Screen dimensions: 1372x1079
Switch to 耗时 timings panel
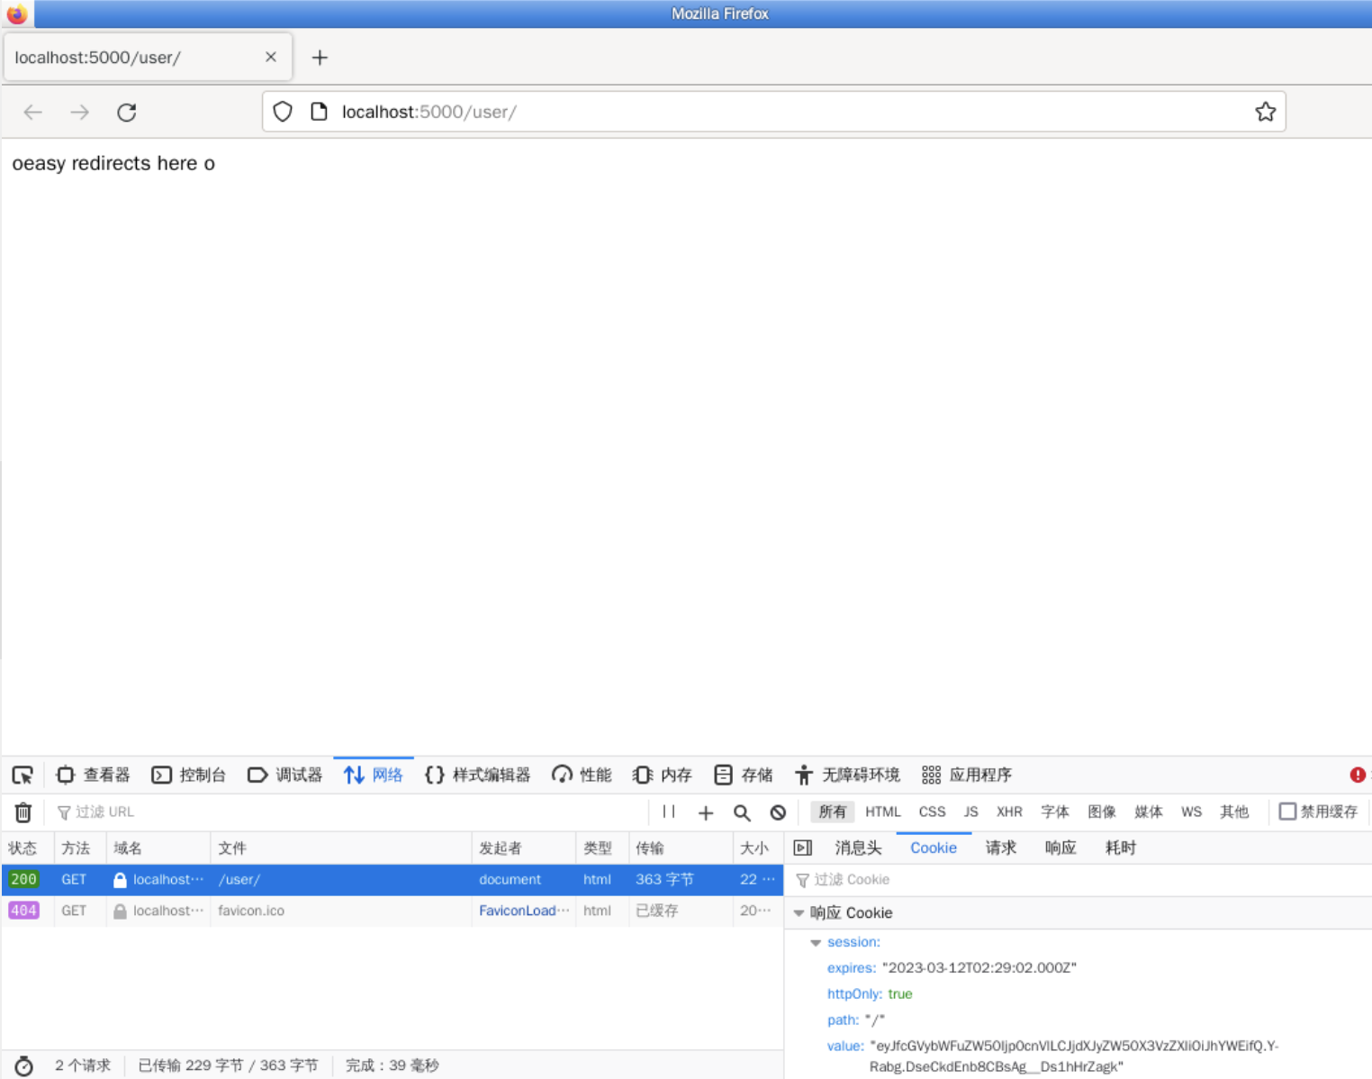point(1121,848)
